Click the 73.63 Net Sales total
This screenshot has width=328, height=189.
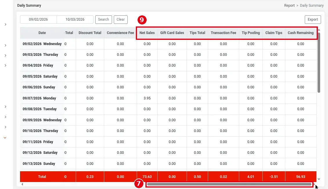[x=147, y=176]
